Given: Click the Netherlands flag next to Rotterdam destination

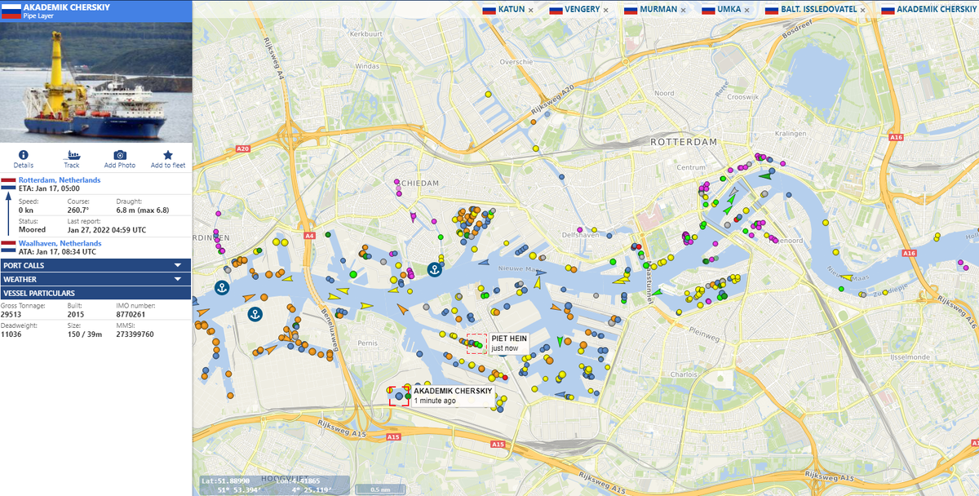Looking at the screenshot, I should tap(8, 182).
